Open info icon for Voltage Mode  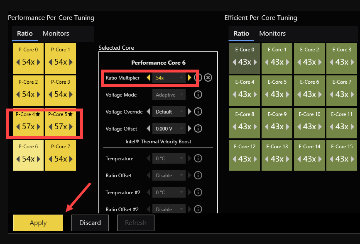click(198, 95)
